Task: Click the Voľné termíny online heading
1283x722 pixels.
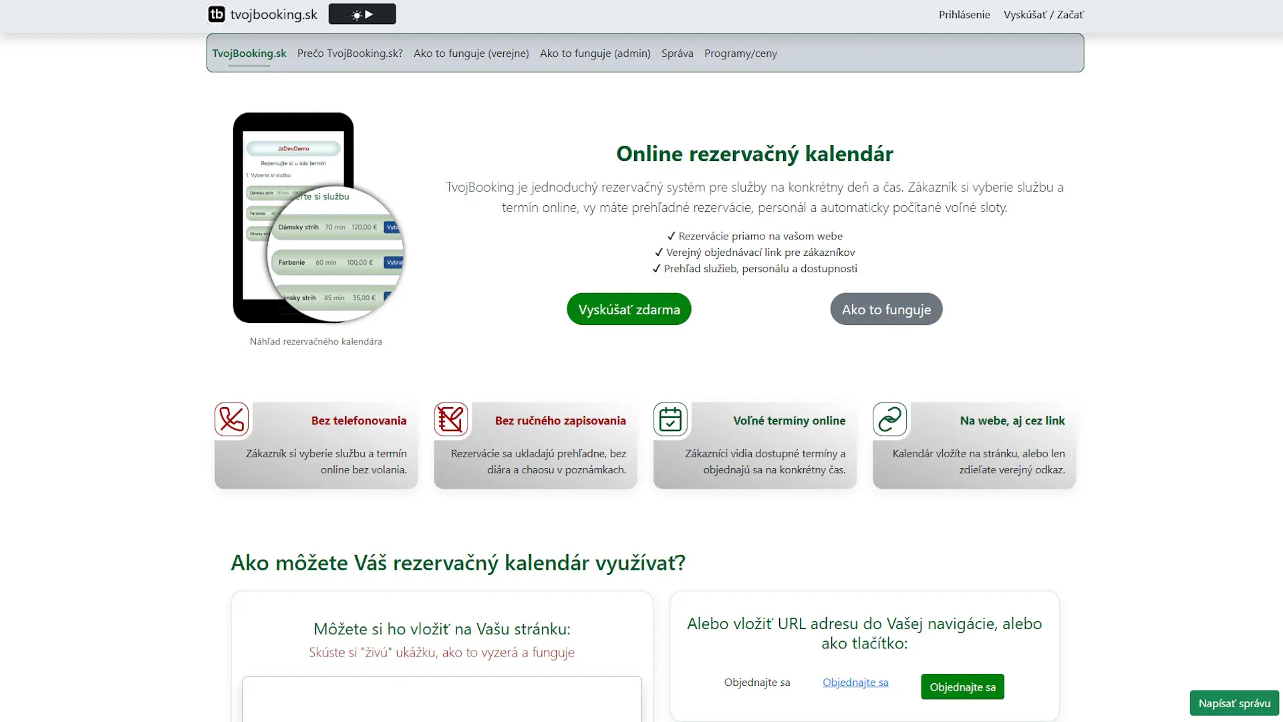Action: (x=789, y=420)
